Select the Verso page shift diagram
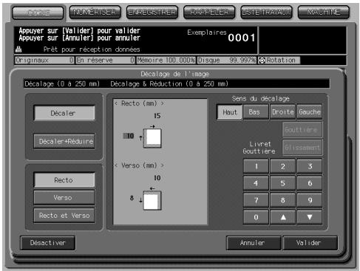This screenshot has height=271, width=360. pyautogui.click(x=152, y=201)
